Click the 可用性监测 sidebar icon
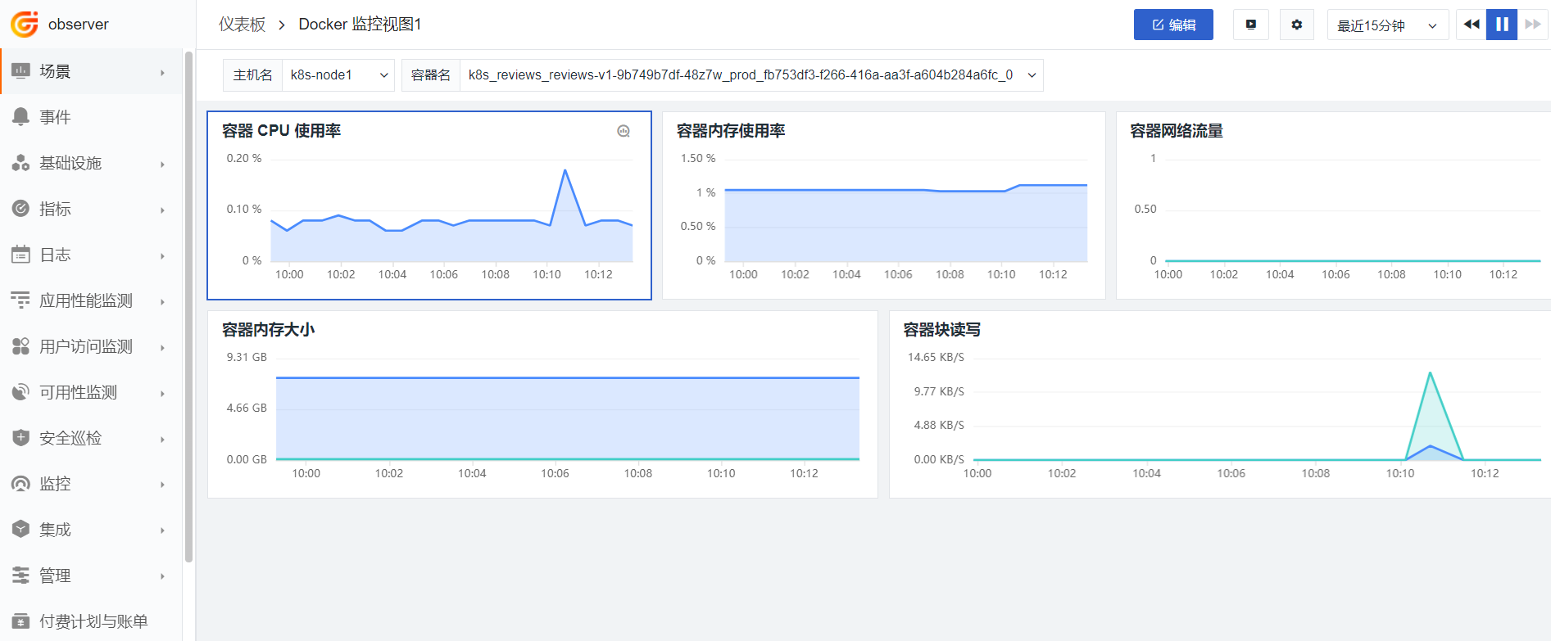This screenshot has width=1551, height=641. click(21, 392)
